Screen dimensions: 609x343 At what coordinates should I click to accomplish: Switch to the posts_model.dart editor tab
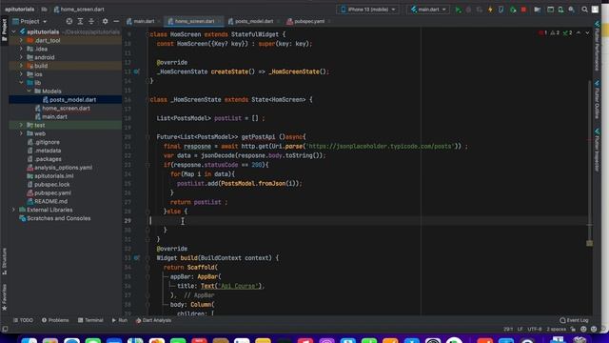point(253,21)
